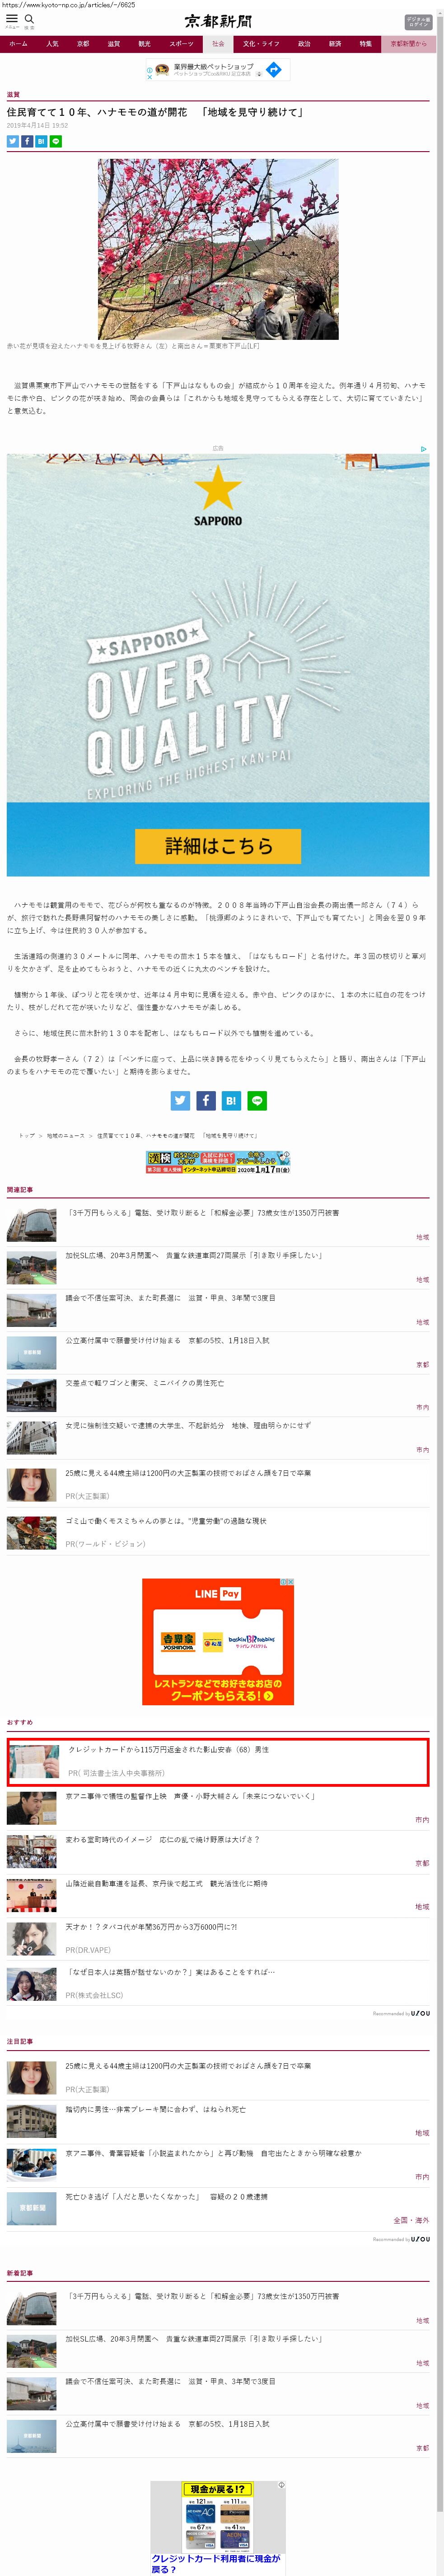This screenshot has height=2576, width=444.
Task: Click AdChoices icon above Sapporo ad
Action: (423, 449)
